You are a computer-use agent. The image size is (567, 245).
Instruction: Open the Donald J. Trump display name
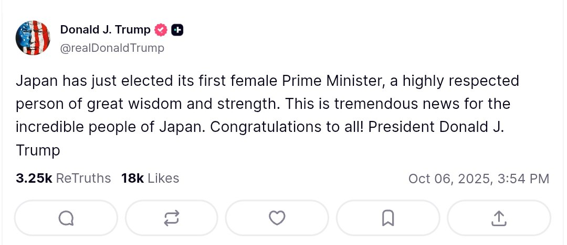pyautogui.click(x=105, y=30)
